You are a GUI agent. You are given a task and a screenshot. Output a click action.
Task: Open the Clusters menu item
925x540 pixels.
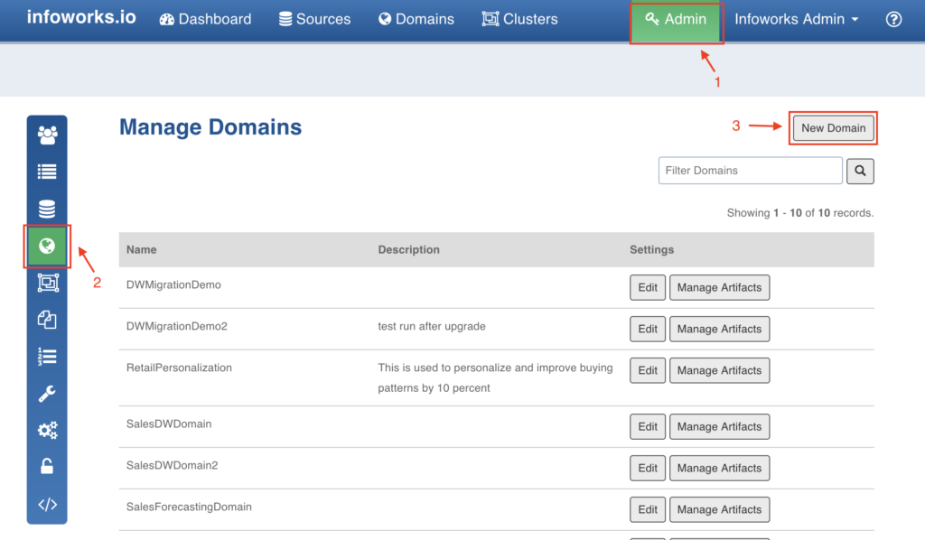(519, 20)
